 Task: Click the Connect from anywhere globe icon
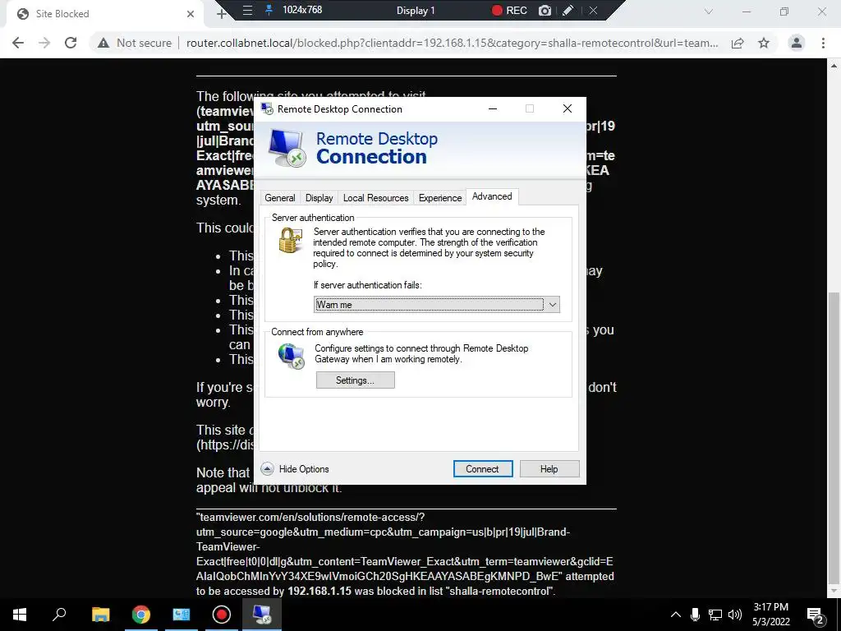(x=292, y=357)
